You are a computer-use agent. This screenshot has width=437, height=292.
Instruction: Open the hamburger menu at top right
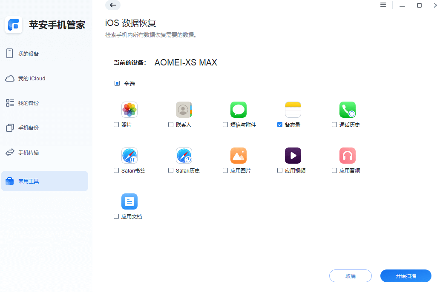(x=383, y=5)
